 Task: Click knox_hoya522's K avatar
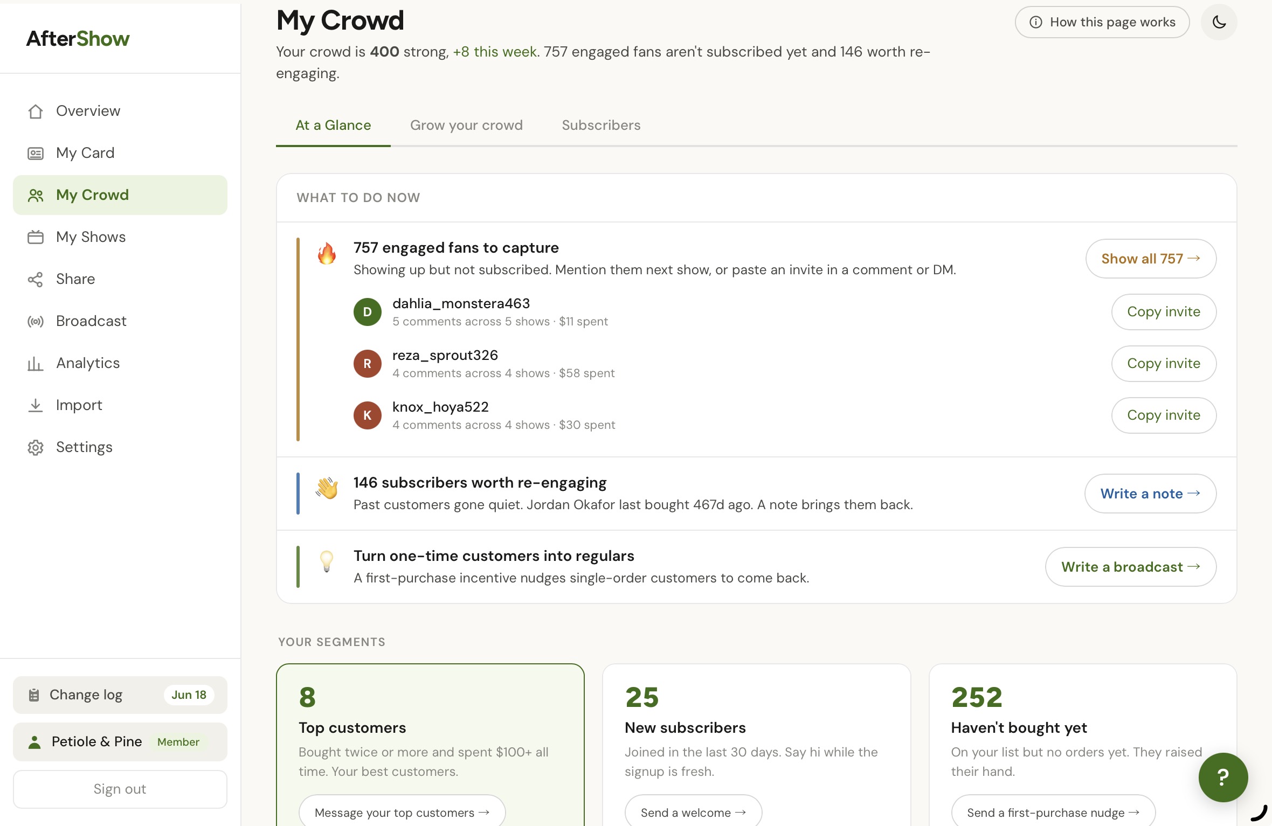(368, 415)
